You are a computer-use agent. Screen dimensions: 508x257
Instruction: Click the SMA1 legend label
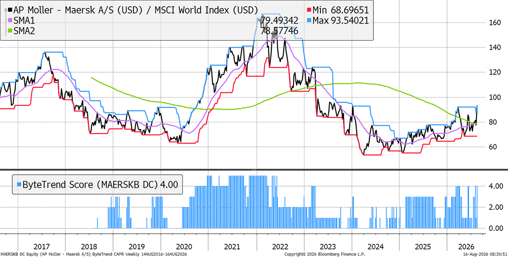25,20
